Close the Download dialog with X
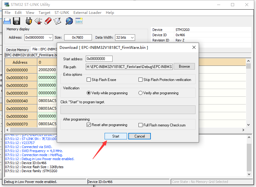This screenshot has height=187, width=256. (194, 47)
